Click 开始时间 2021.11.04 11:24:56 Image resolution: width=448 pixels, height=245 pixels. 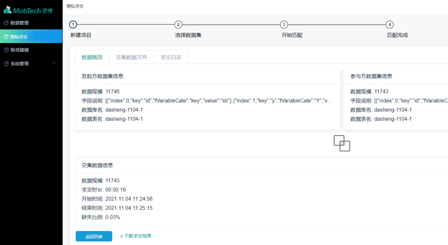point(129,199)
